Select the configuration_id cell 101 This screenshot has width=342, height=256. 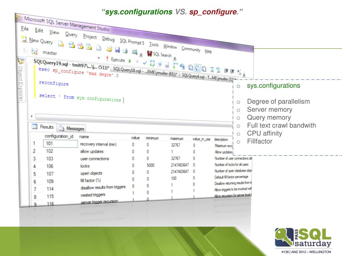click(60, 143)
